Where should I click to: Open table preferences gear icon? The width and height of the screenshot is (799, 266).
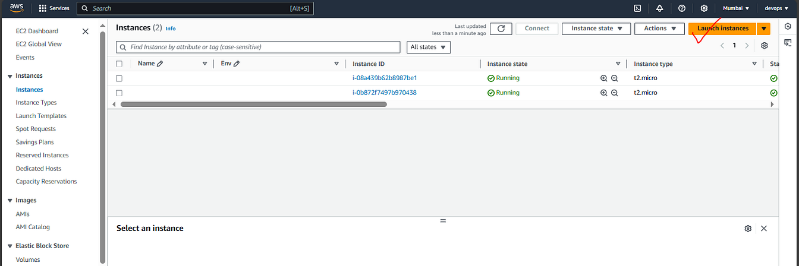(765, 46)
